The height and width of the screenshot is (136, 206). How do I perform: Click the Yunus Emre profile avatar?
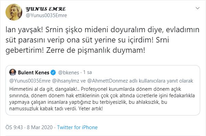[14, 12]
